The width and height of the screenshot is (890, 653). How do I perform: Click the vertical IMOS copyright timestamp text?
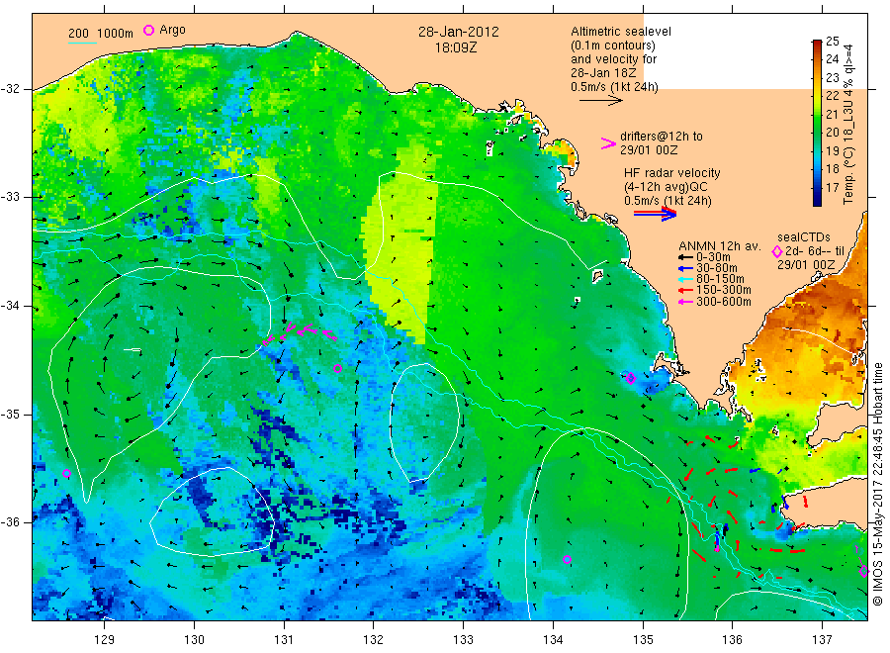pos(879,485)
